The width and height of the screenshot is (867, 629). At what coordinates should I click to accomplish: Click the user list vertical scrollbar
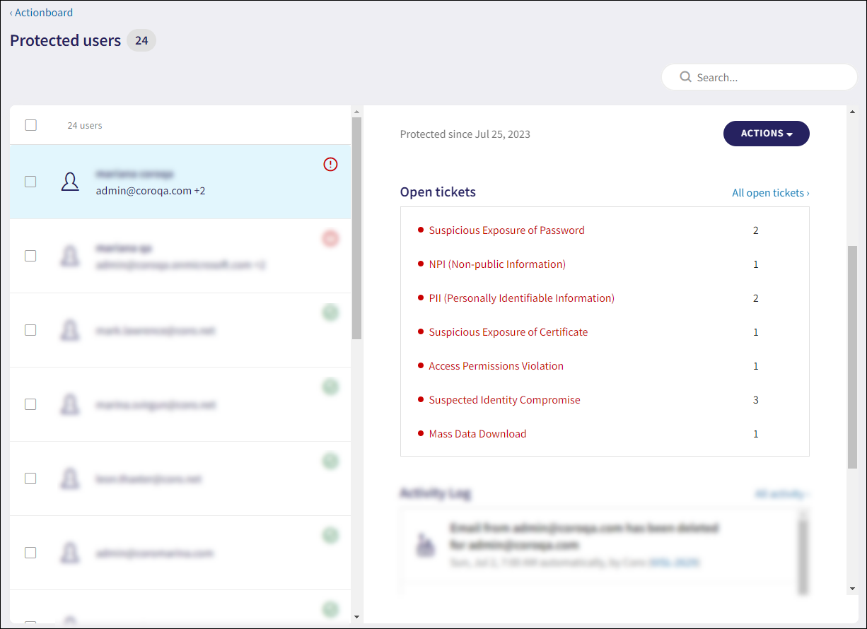[356, 226]
